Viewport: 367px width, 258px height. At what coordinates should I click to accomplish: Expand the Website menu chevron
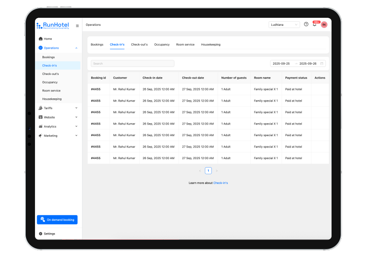click(76, 117)
